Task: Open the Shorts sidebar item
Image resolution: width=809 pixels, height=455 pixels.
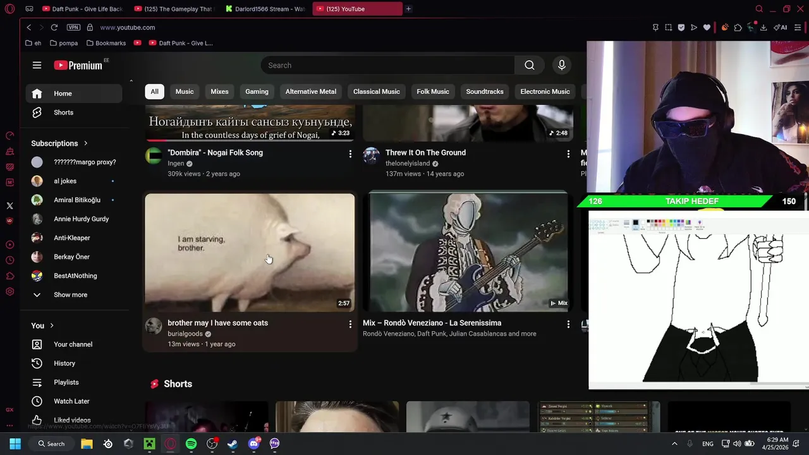Action: pyautogui.click(x=74, y=112)
